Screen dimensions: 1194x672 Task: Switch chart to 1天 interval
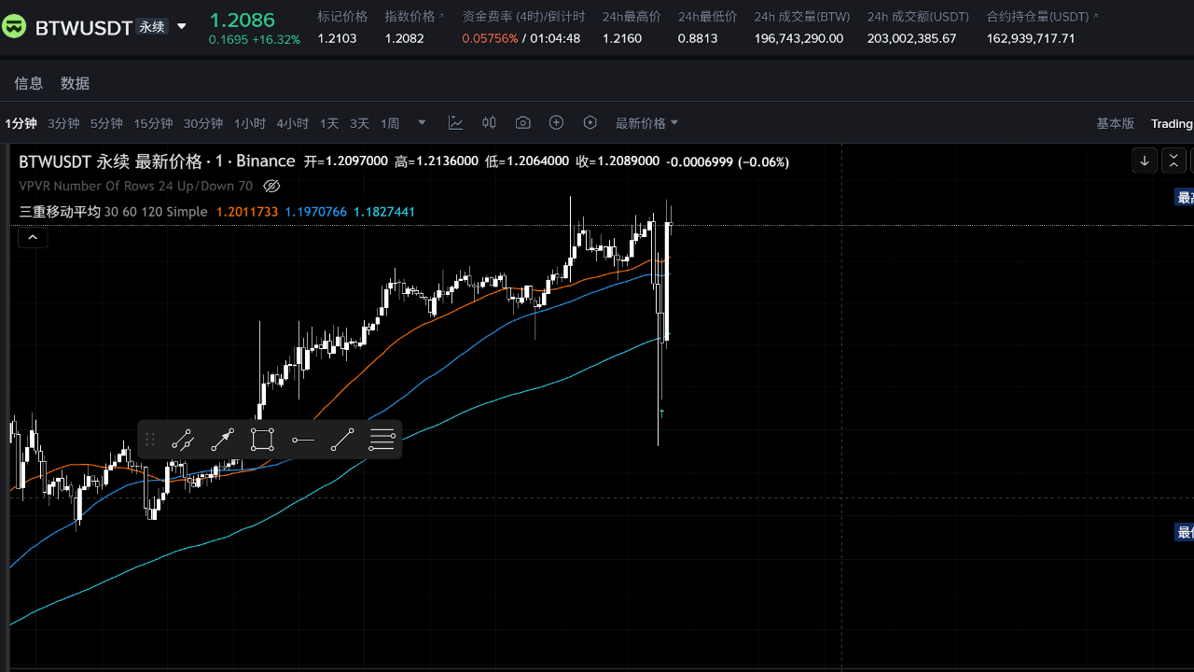(x=329, y=123)
